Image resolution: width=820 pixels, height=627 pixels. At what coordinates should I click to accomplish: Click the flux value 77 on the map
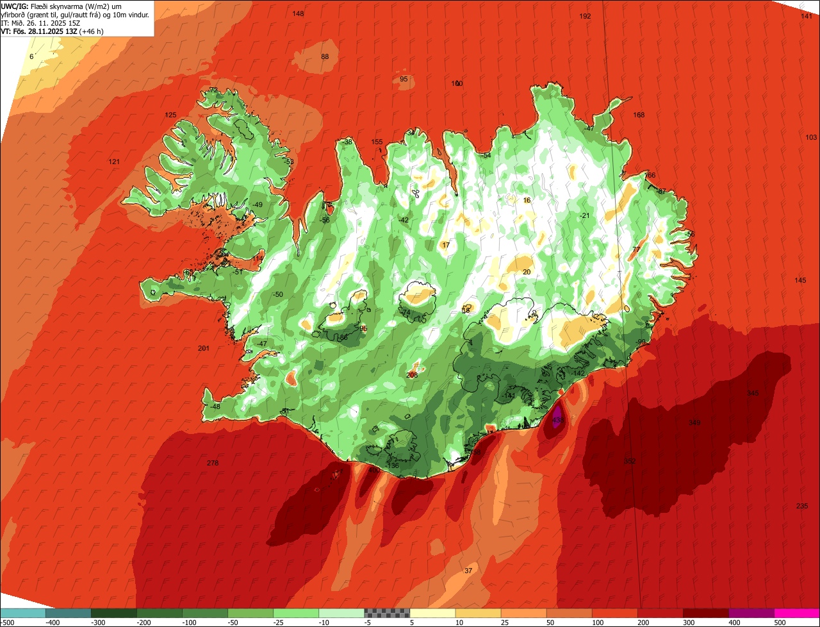coord(636,249)
